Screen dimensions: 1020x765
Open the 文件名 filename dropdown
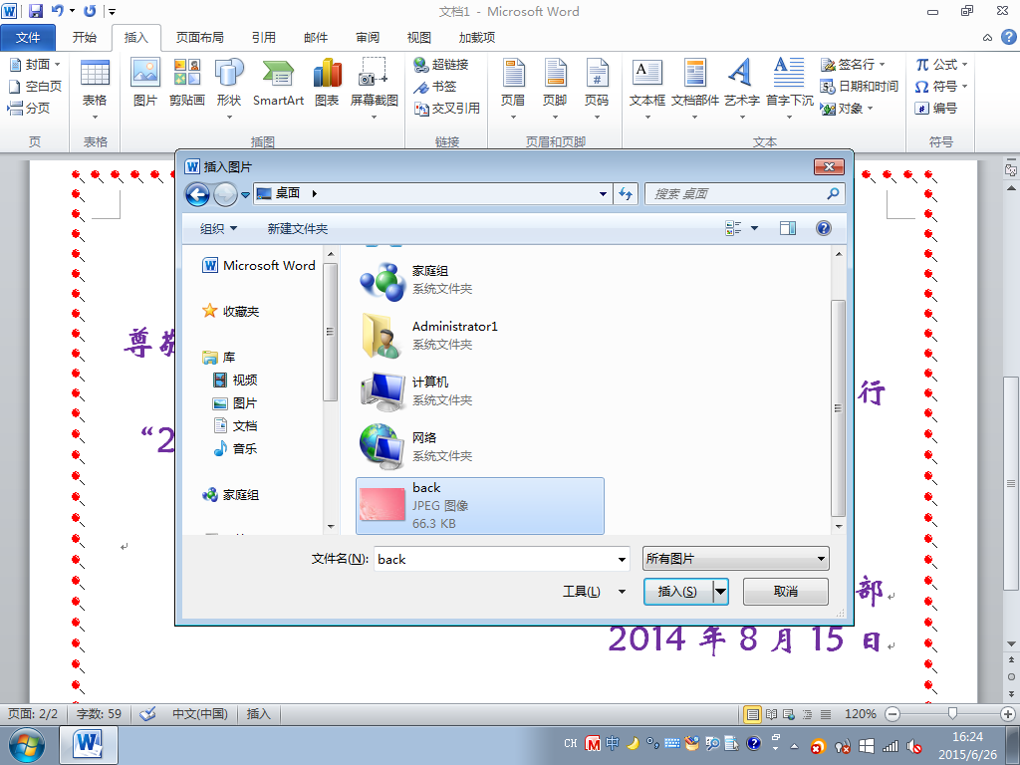[622, 559]
